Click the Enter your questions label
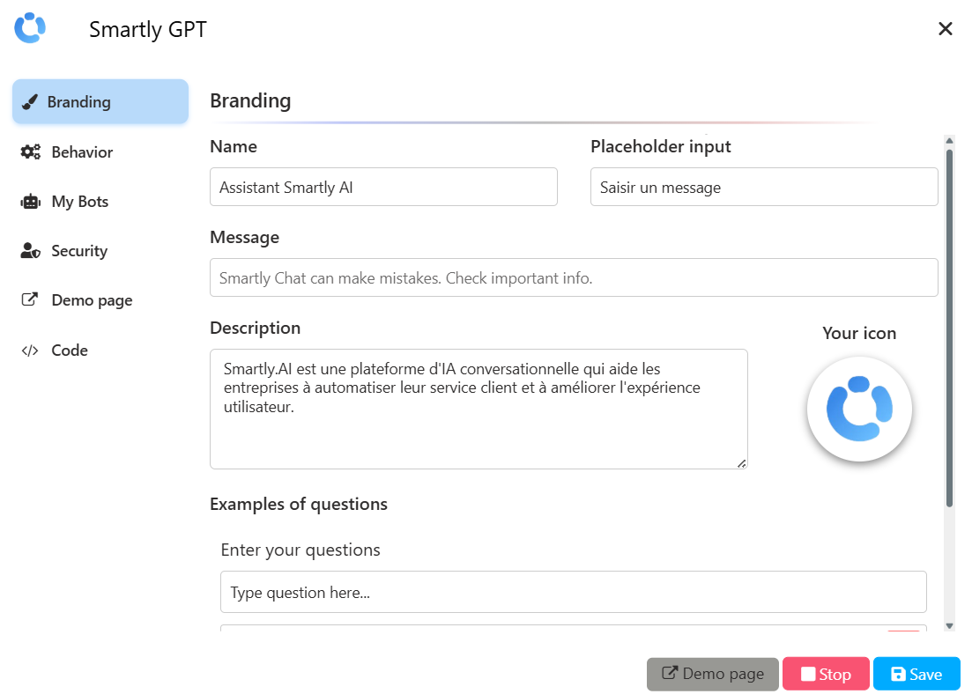The width and height of the screenshot is (972, 694). click(301, 550)
